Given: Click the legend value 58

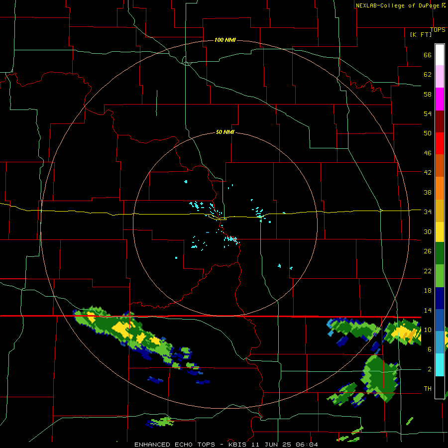Looking at the screenshot, I should coord(428,94).
